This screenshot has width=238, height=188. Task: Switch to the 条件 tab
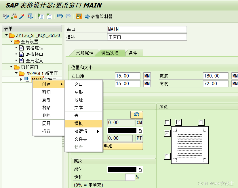[x=134, y=53]
